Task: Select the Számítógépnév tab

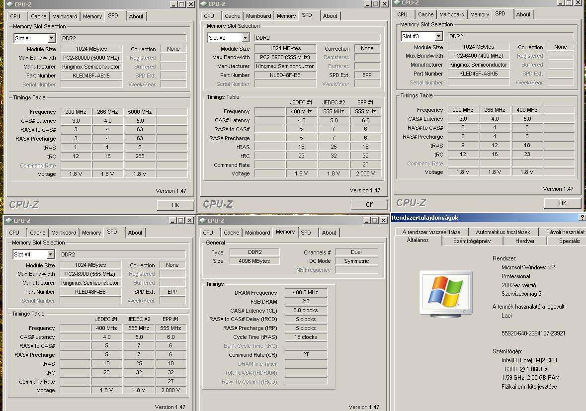Action: click(x=472, y=241)
